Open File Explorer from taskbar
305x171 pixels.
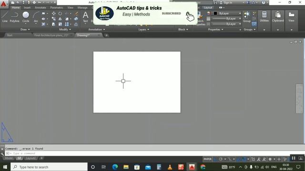tap(126, 167)
